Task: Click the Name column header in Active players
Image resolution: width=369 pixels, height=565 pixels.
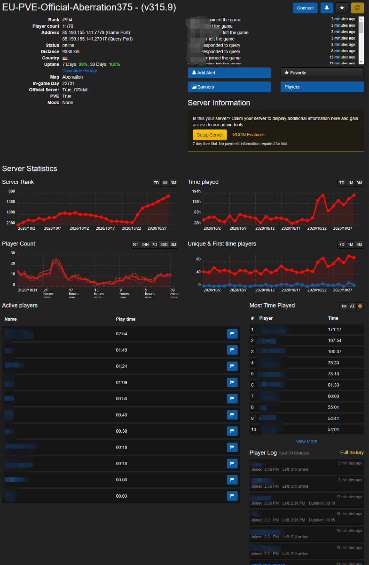Action: [10, 319]
